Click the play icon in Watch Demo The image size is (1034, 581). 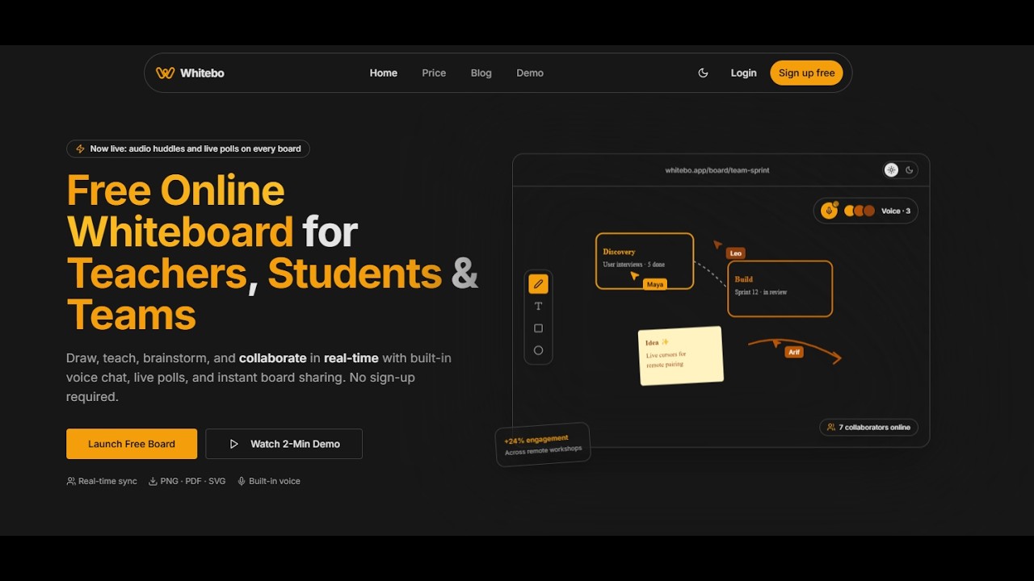[x=234, y=444]
